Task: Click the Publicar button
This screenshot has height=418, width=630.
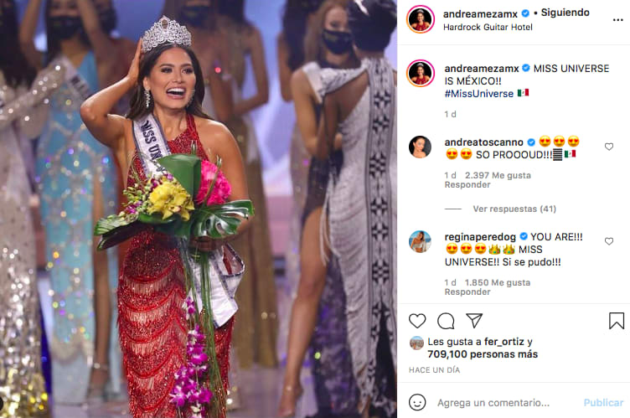Action: pyautogui.click(x=603, y=402)
